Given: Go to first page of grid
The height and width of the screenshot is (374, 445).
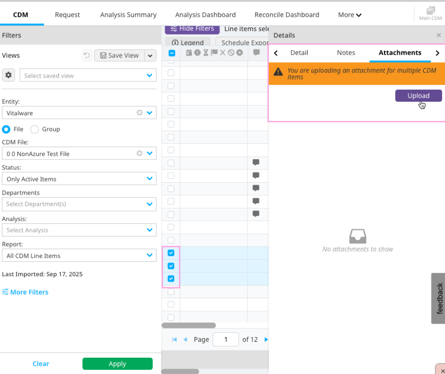Looking at the screenshot, I should click(x=174, y=339).
